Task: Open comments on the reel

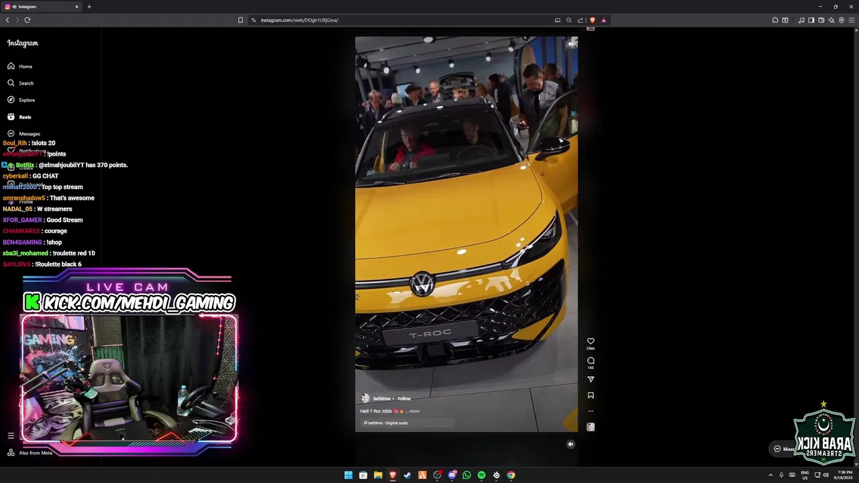Action: 591,361
